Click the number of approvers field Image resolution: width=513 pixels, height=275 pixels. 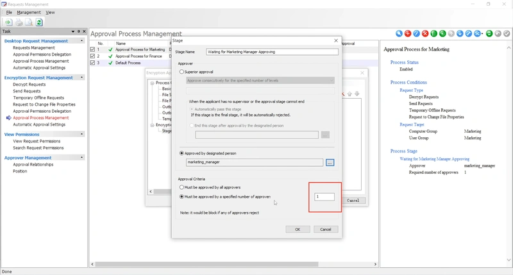324,197
